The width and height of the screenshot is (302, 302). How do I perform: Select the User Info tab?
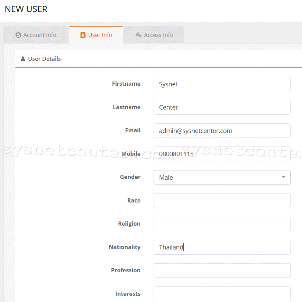[96, 35]
